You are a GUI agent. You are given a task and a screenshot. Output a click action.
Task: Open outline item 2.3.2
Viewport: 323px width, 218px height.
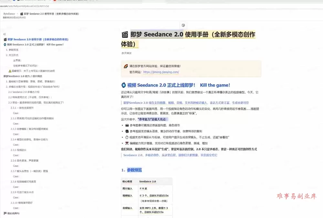(32, 118)
